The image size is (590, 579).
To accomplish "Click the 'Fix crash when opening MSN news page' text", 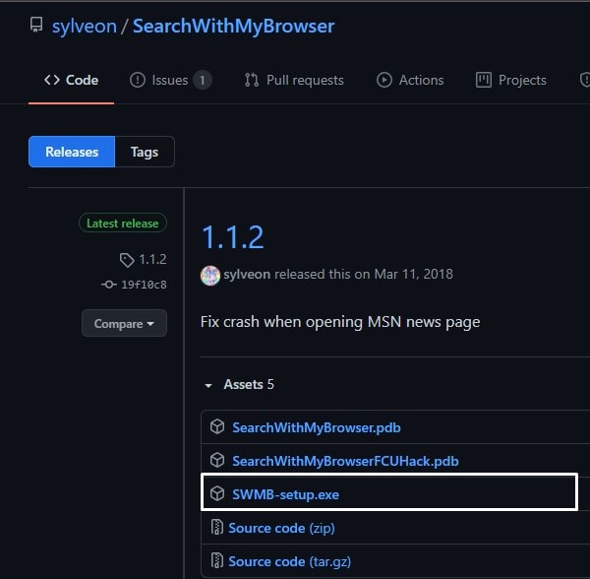I will coord(340,322).
